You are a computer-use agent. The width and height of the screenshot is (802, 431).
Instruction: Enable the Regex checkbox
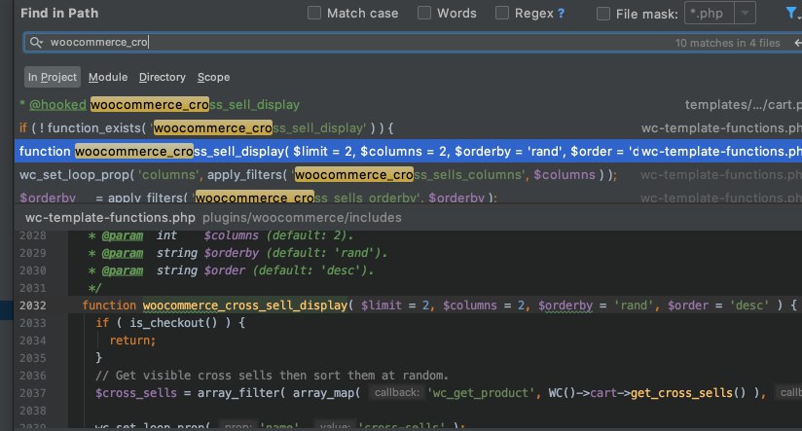502,13
